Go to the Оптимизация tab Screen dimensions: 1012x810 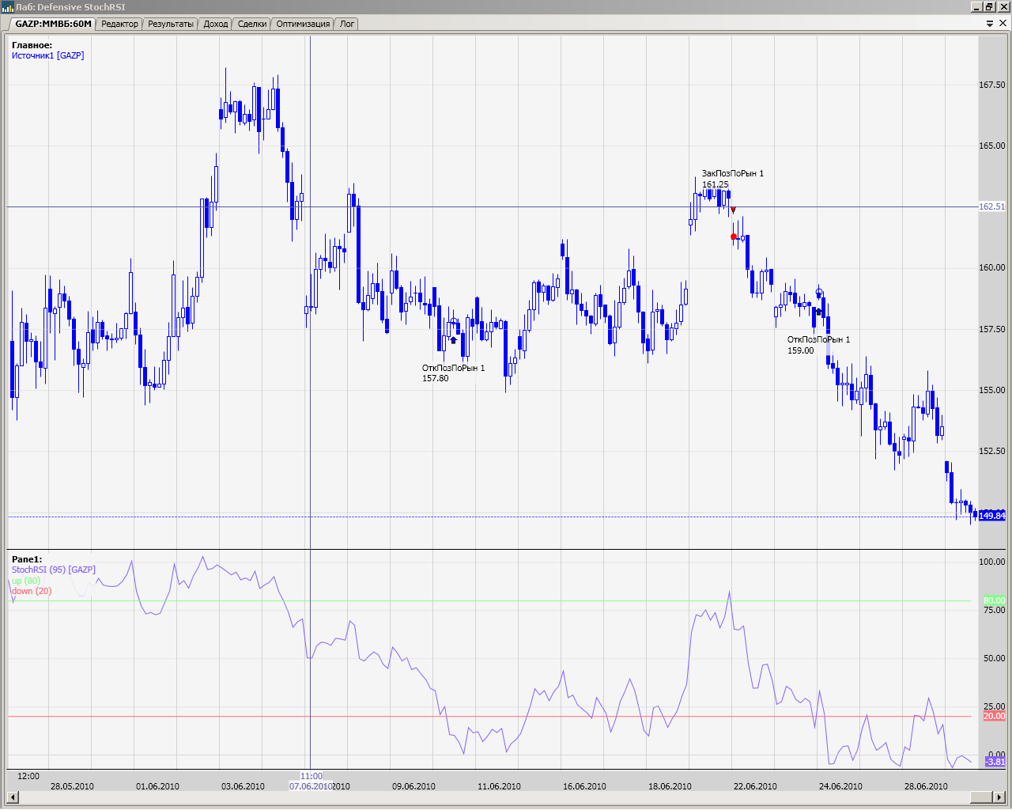(303, 24)
